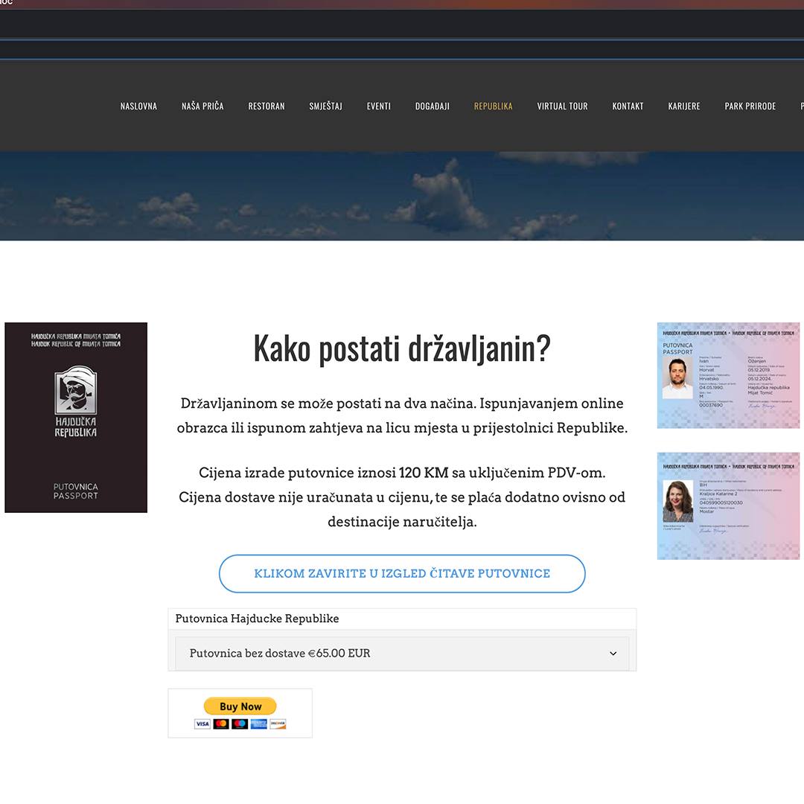Click the yellow Buy Now button
This screenshot has width=804, height=804.
[x=240, y=706]
